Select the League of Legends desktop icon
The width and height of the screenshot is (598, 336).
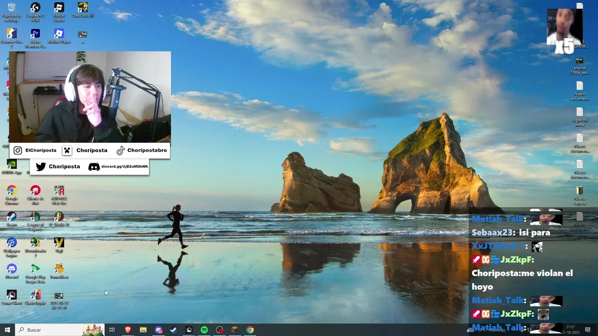click(35, 221)
